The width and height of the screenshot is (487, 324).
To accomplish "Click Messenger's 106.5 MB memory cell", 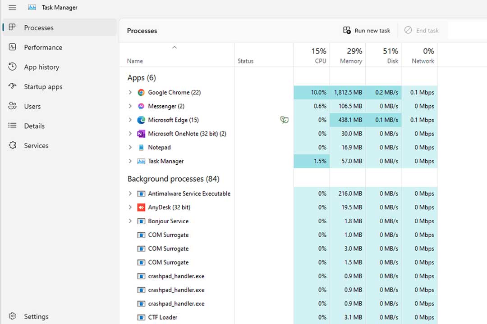I will (x=348, y=106).
